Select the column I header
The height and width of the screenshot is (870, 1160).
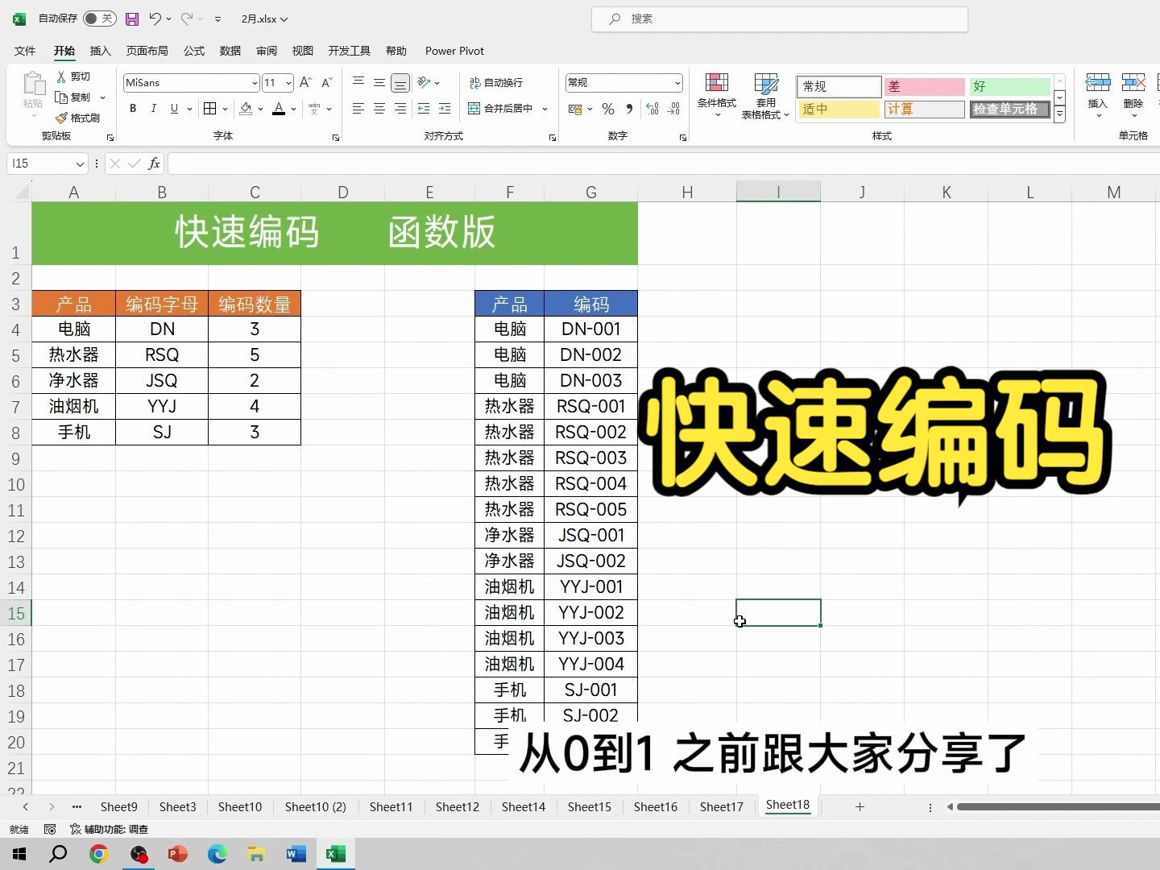[778, 192]
